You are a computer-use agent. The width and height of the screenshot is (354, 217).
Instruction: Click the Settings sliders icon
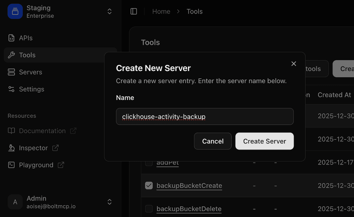[11, 89]
